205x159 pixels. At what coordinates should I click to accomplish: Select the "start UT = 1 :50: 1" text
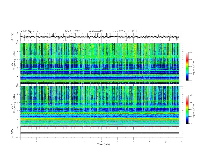(x=125, y=31)
